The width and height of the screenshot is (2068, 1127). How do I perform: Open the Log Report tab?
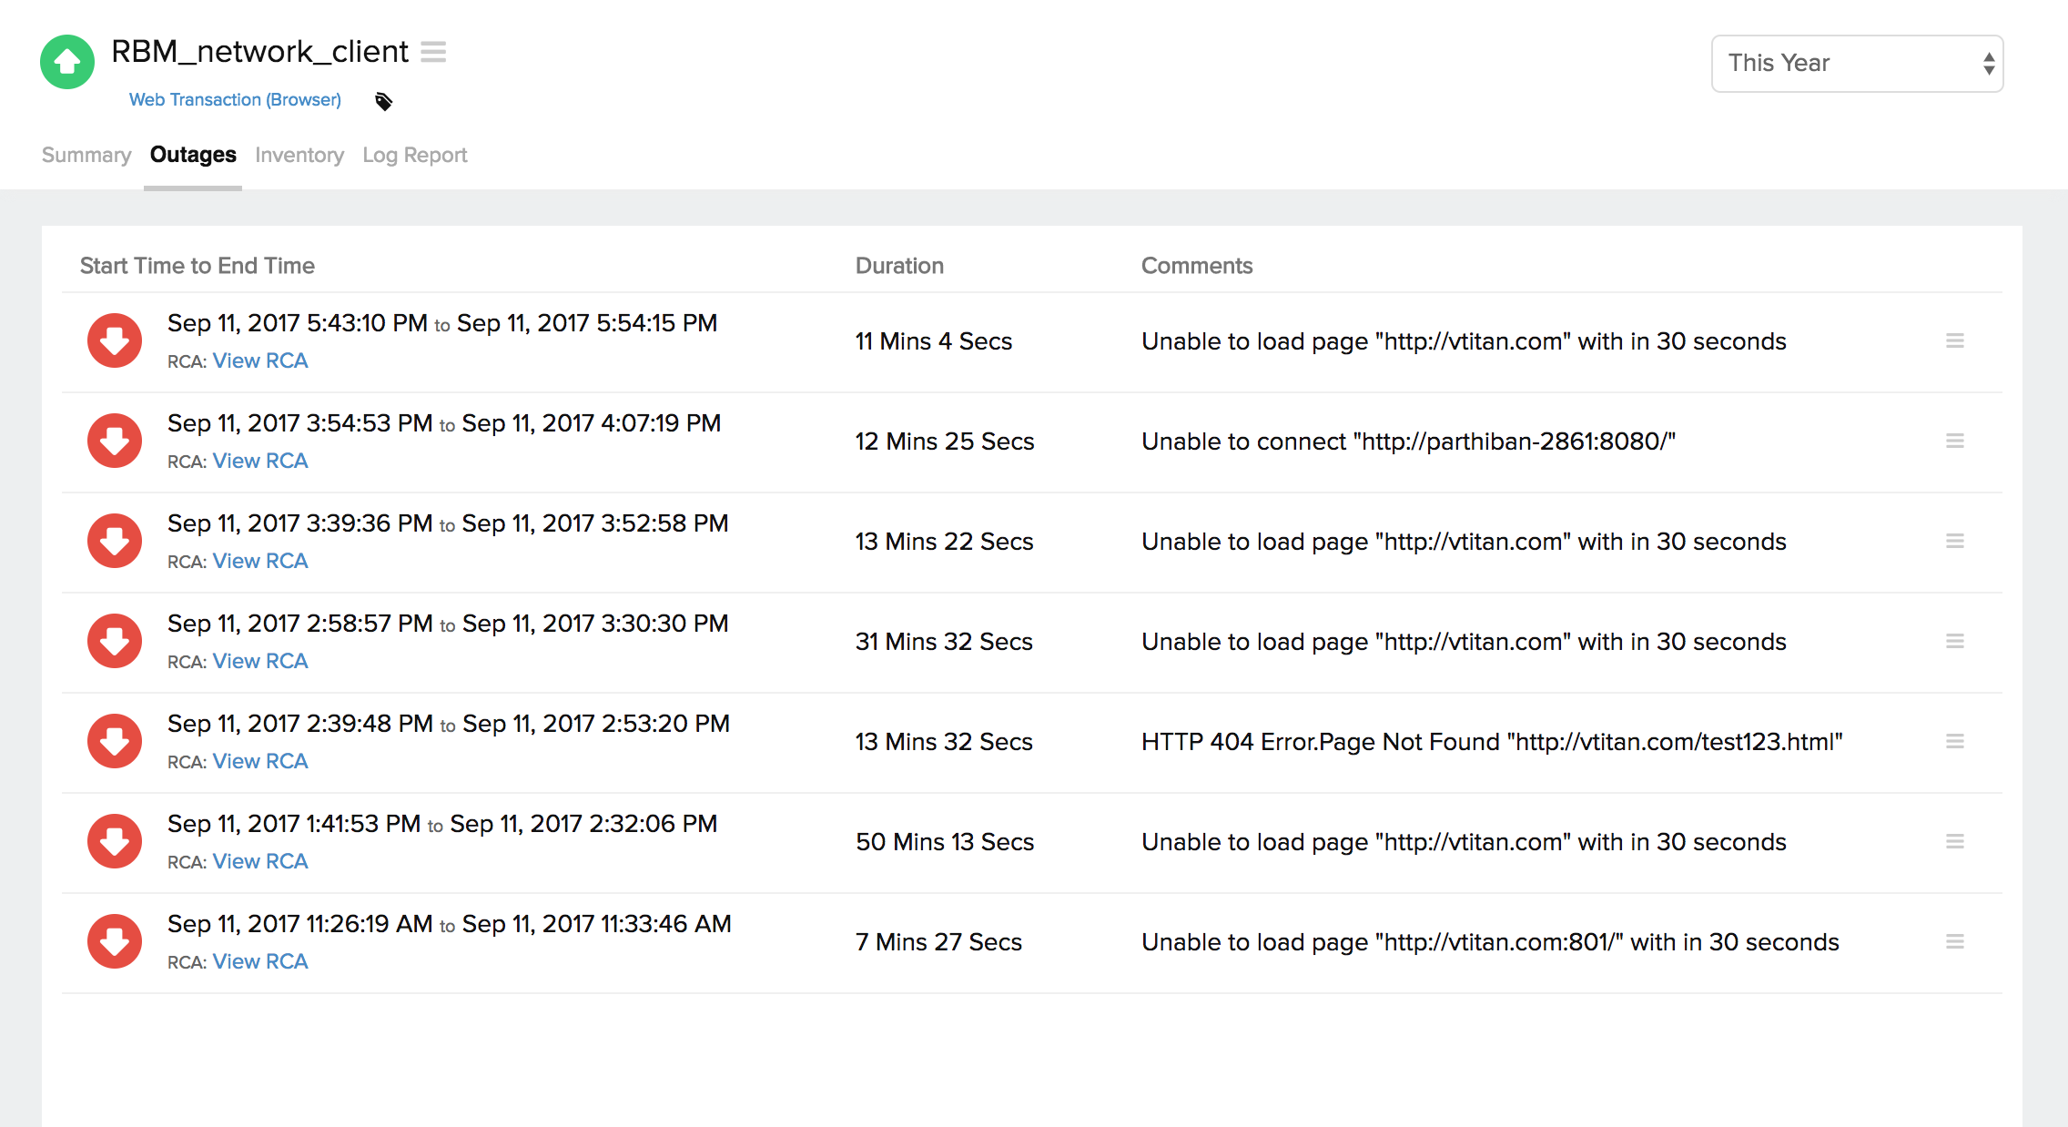tap(414, 155)
